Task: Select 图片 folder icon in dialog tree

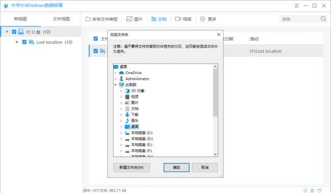Action: point(127,103)
